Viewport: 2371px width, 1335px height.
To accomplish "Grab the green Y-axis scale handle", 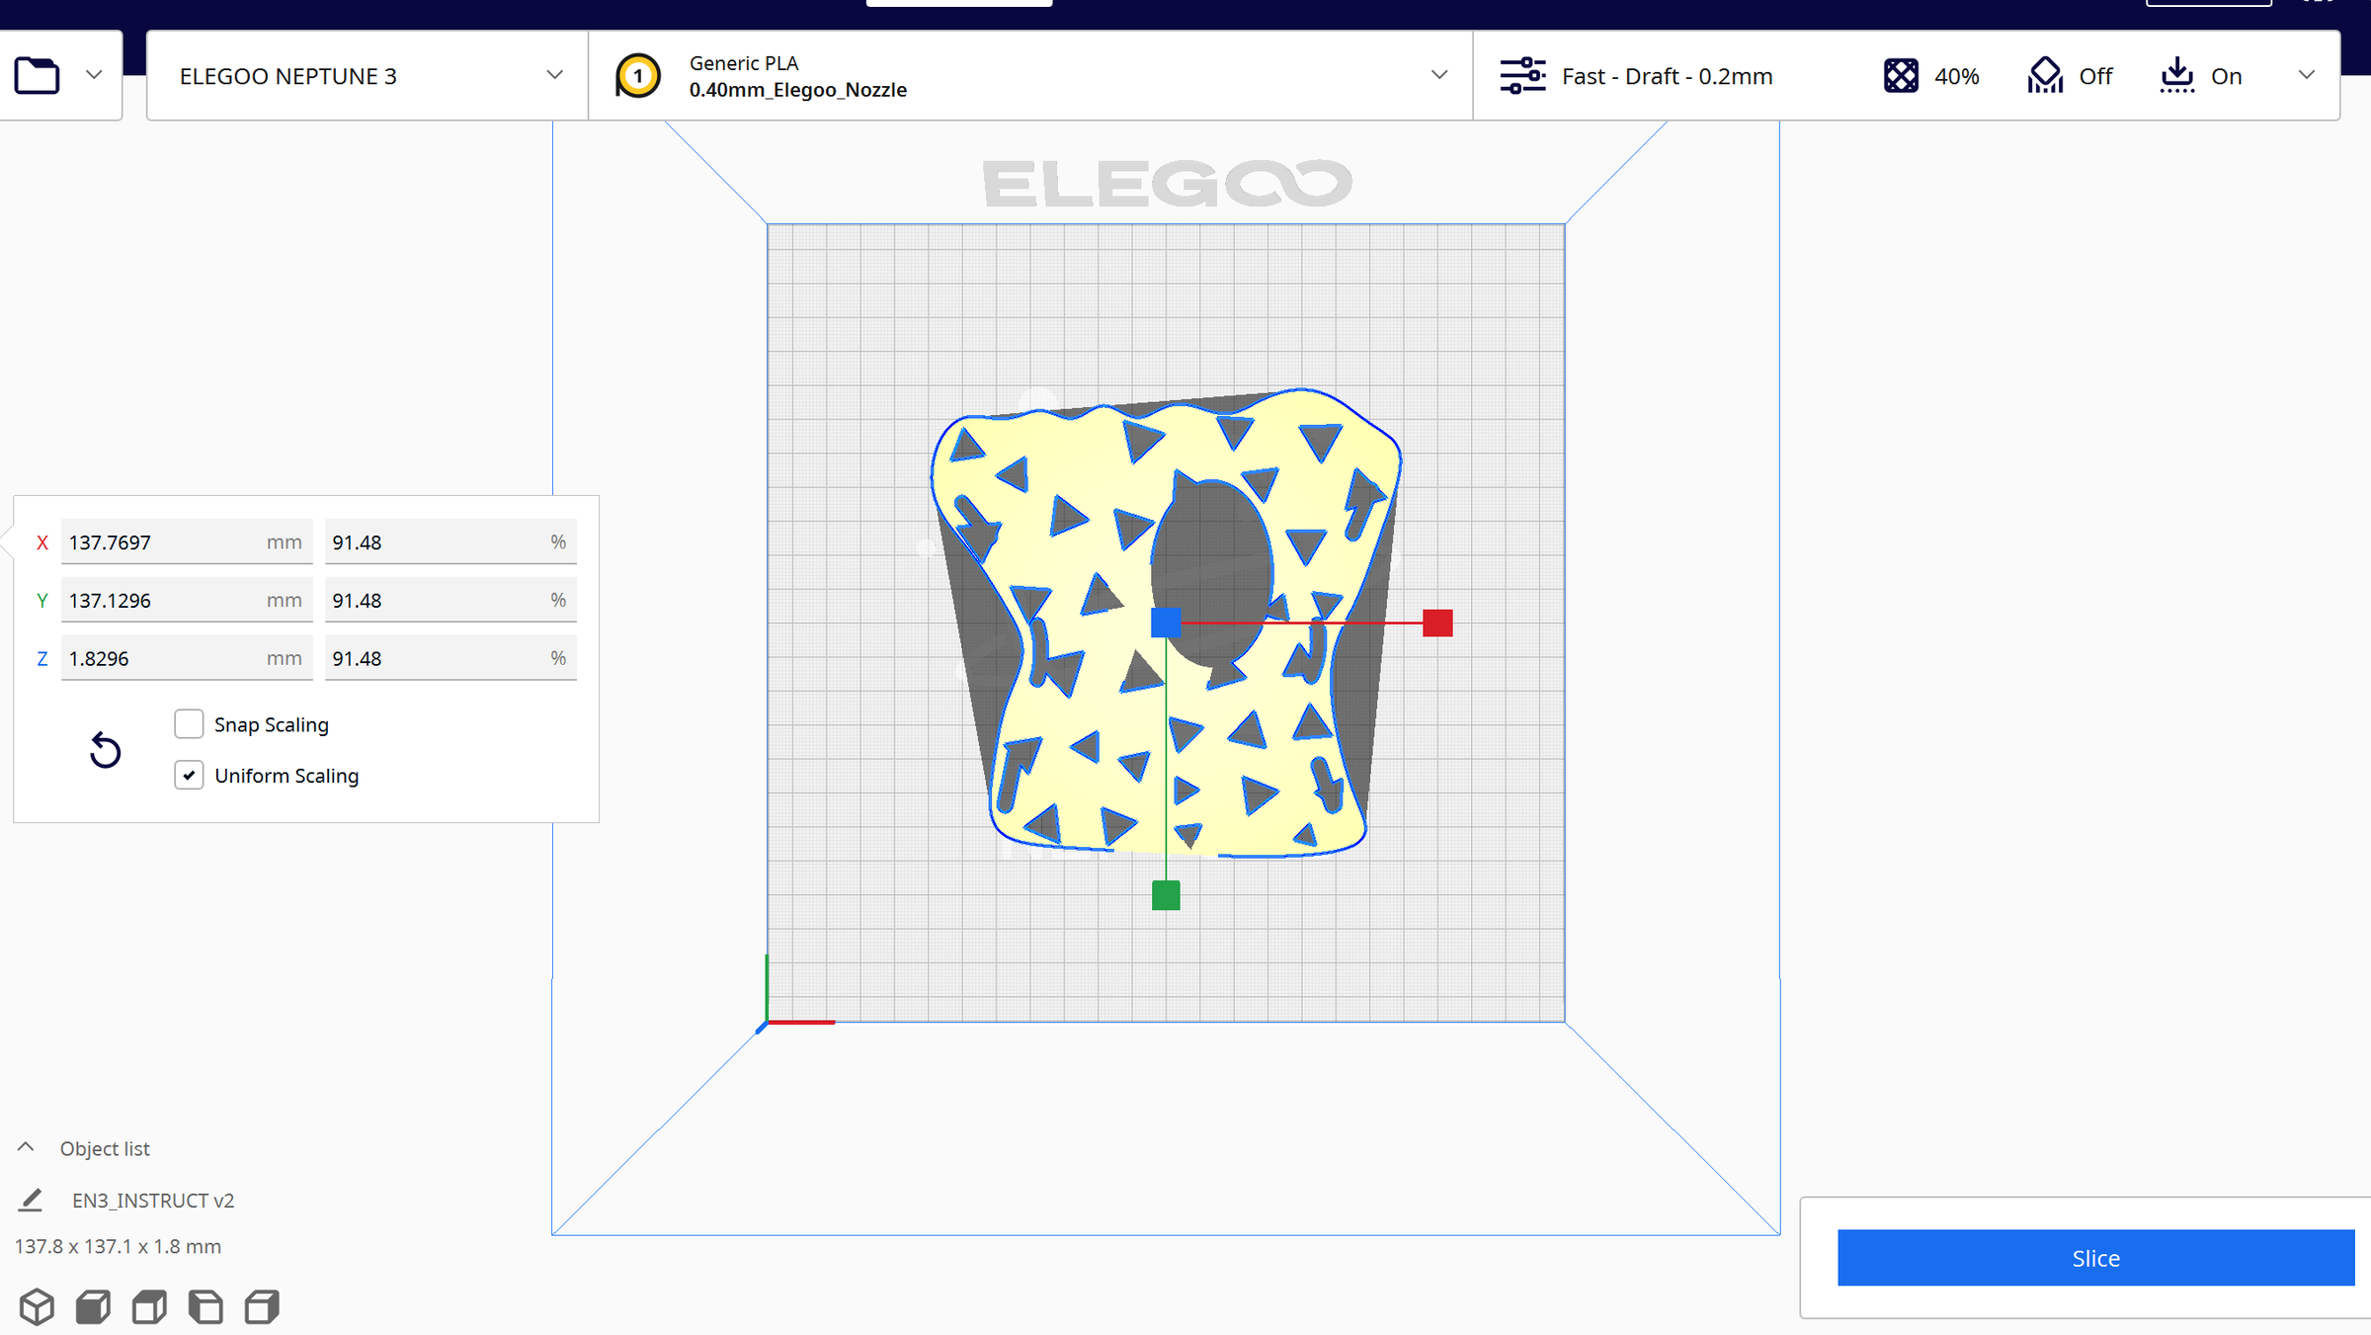I will 1166,895.
